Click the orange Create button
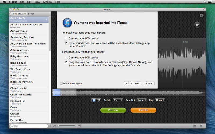The image size is (215, 134). click(143, 110)
